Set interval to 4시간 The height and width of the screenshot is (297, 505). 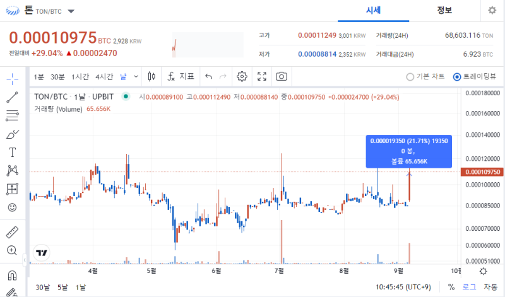pyautogui.click(x=104, y=76)
